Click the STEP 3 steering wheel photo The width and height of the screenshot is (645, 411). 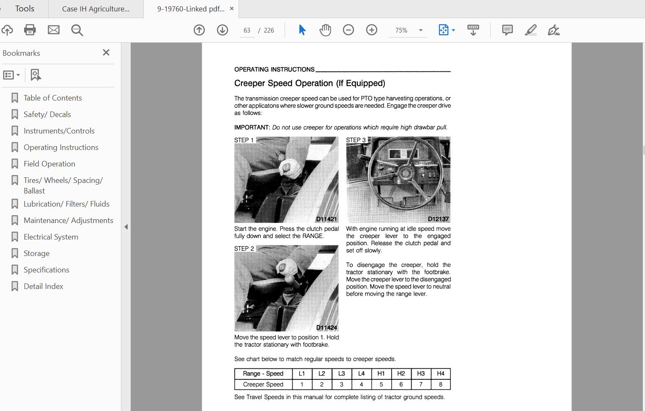pyautogui.click(x=398, y=180)
